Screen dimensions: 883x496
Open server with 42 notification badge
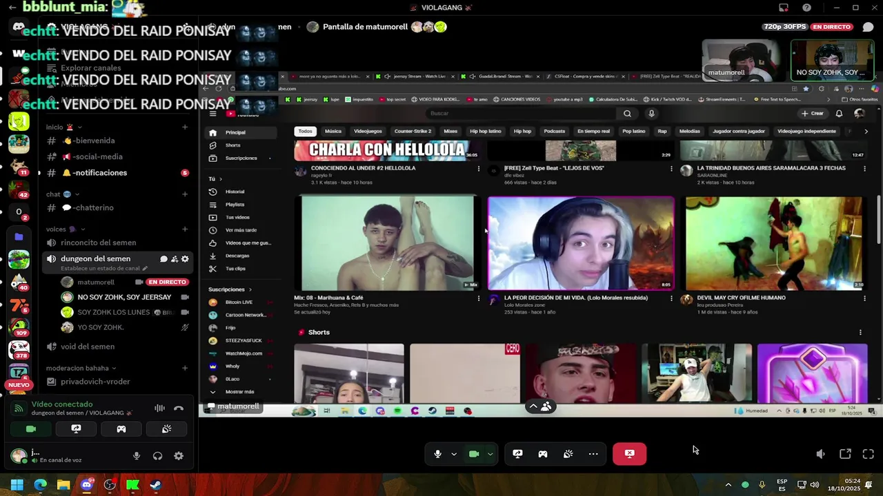pyautogui.click(x=19, y=189)
